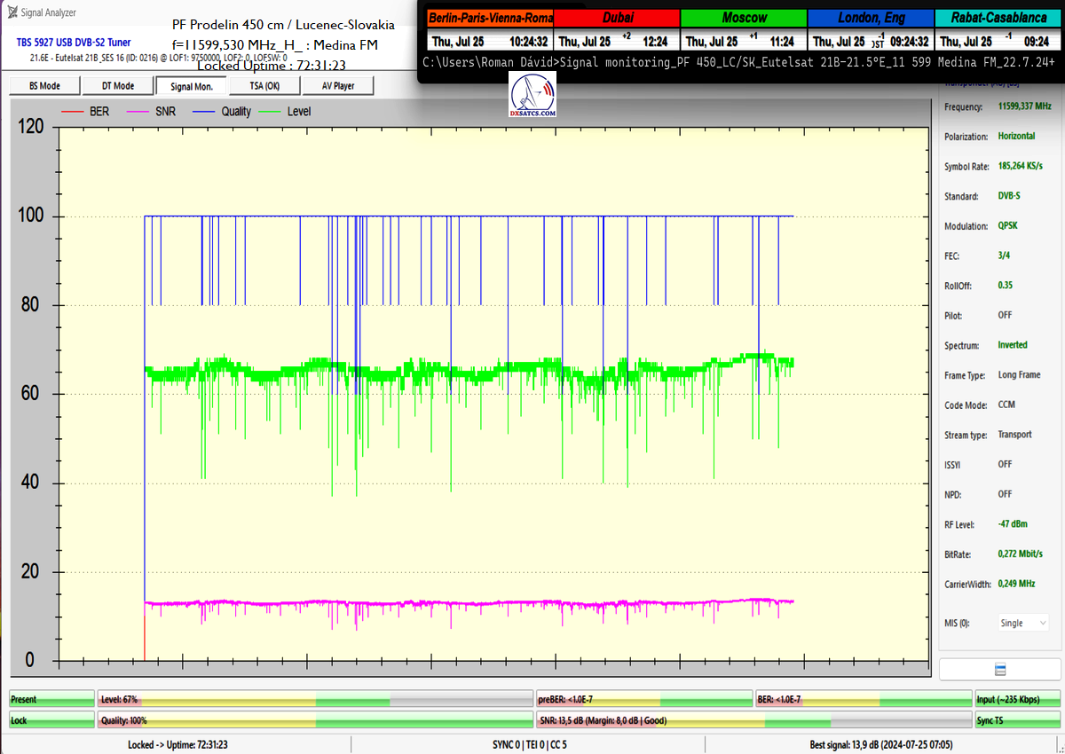Click the Present status indicator
This screenshot has width=1065, height=754.
pyautogui.click(x=51, y=700)
